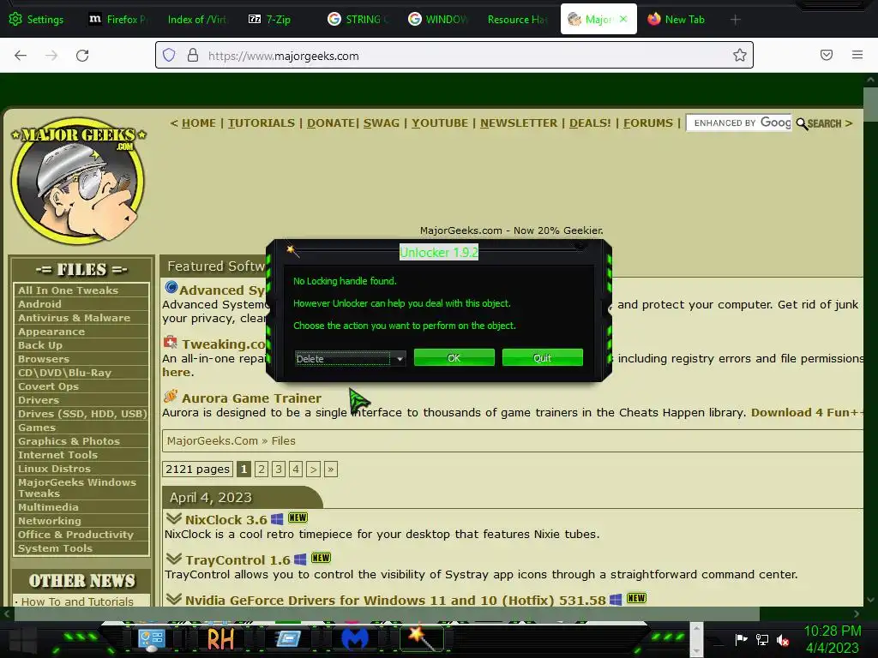
Task: Open the volume muted tray icon
Action: click(x=783, y=639)
